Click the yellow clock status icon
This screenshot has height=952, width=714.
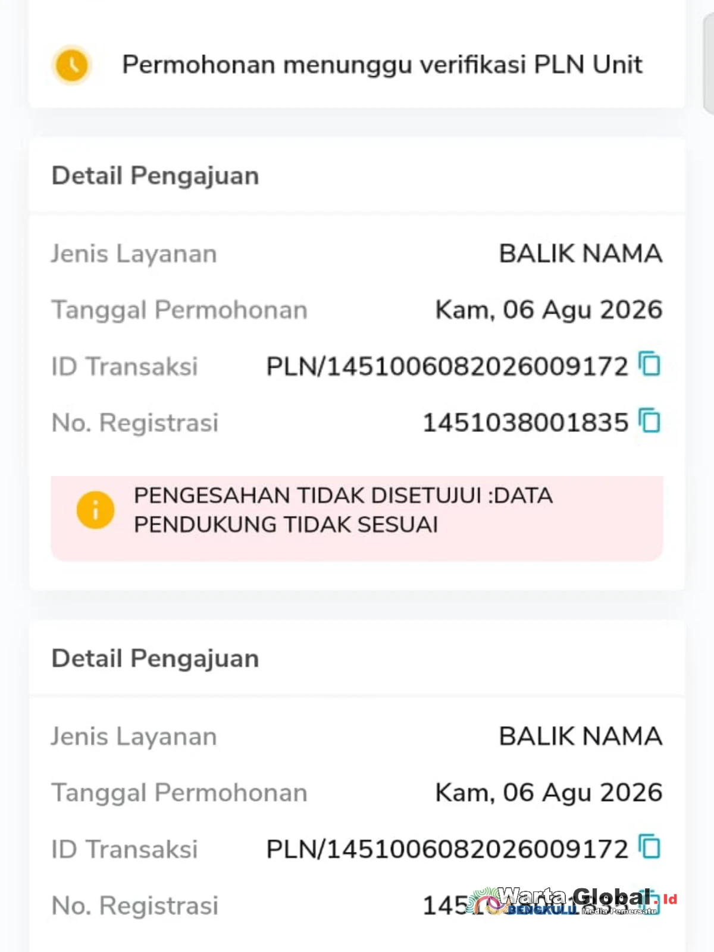(x=71, y=65)
